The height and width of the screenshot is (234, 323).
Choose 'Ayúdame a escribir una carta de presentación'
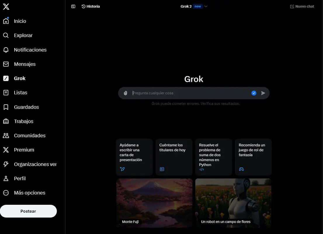click(x=134, y=157)
